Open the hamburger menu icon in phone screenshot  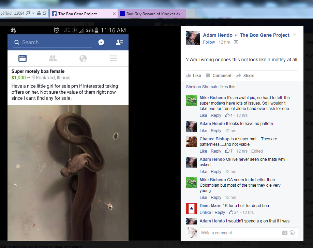coord(114,58)
